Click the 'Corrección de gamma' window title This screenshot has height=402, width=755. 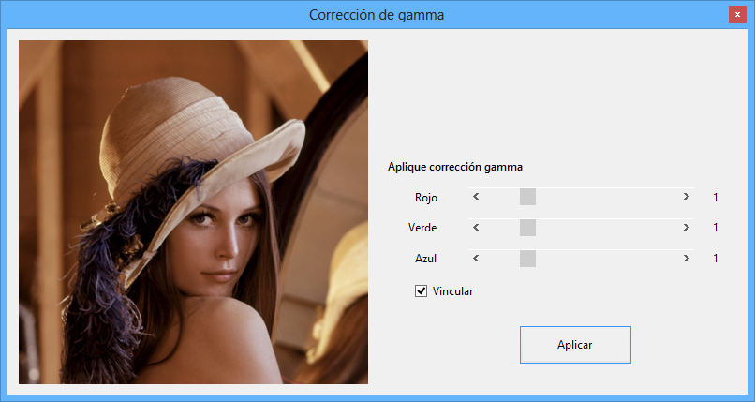click(x=377, y=15)
